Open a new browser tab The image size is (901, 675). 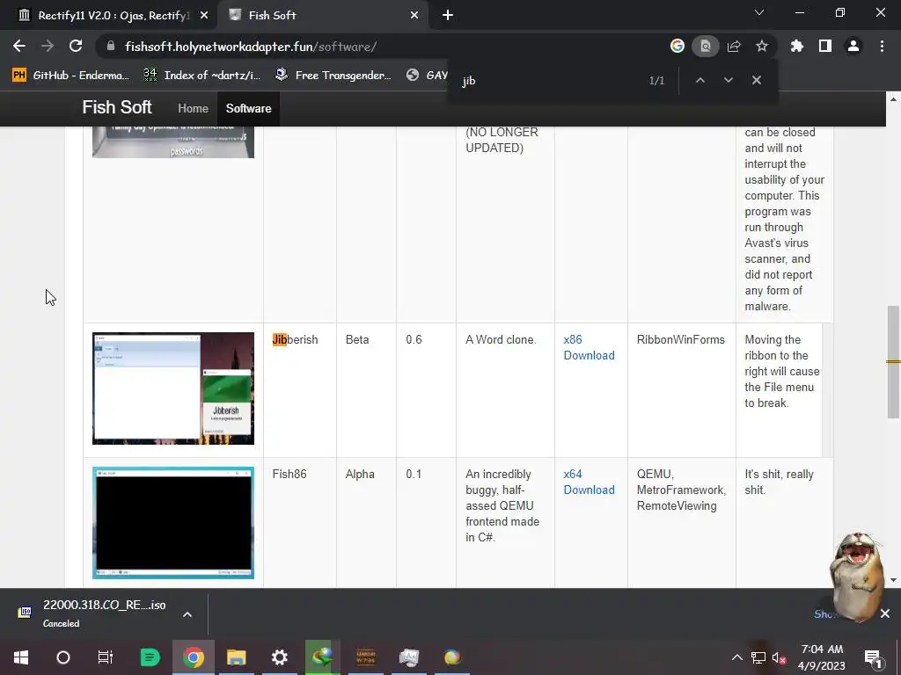point(448,16)
